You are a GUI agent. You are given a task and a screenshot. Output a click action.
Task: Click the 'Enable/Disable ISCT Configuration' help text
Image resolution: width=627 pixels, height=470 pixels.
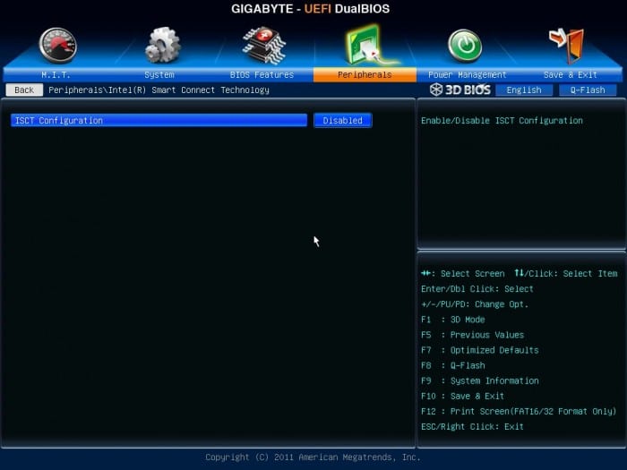(x=502, y=120)
